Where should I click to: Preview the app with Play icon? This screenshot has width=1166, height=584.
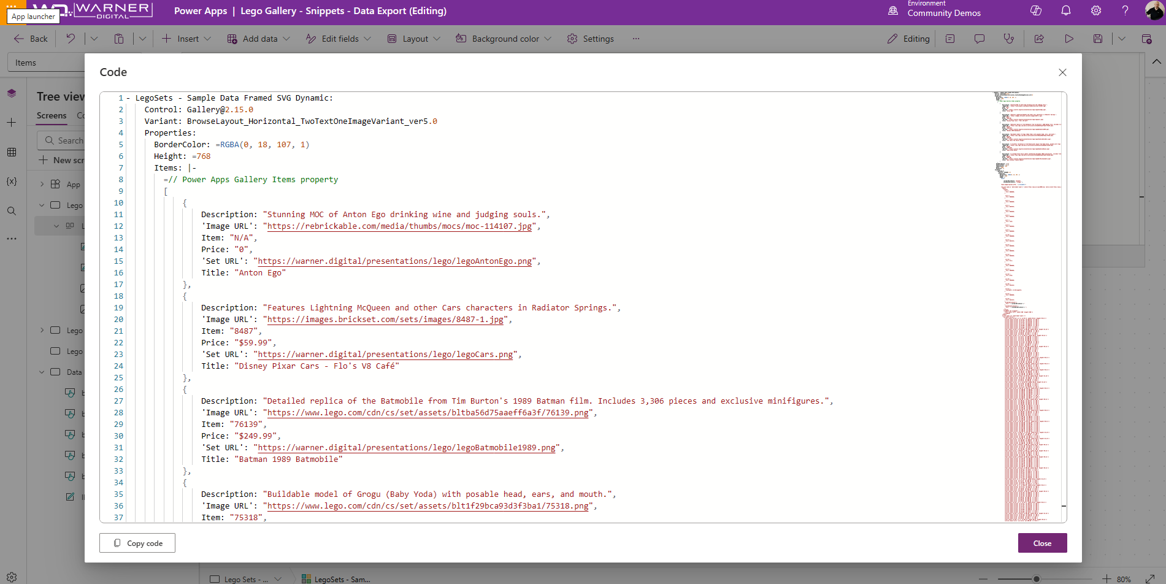pyautogui.click(x=1069, y=39)
